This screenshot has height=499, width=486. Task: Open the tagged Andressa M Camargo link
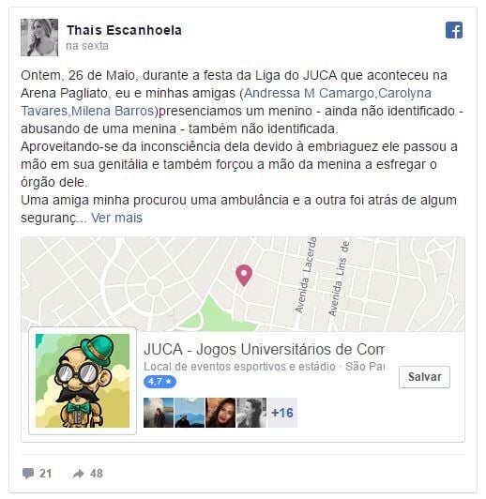[309, 93]
